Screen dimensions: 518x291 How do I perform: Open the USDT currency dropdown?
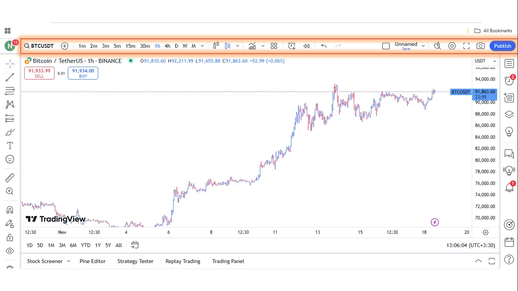[x=485, y=61]
